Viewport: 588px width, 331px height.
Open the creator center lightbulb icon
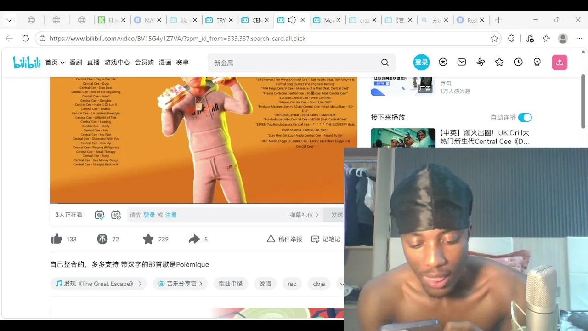[537, 62]
